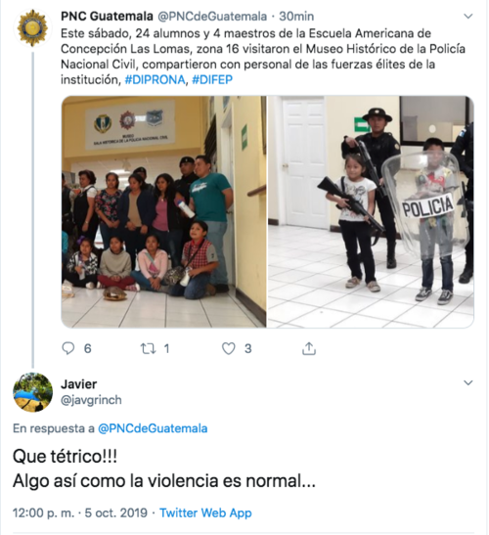Open the #DIFEP hashtag
This screenshot has height=535, width=489.
(212, 80)
